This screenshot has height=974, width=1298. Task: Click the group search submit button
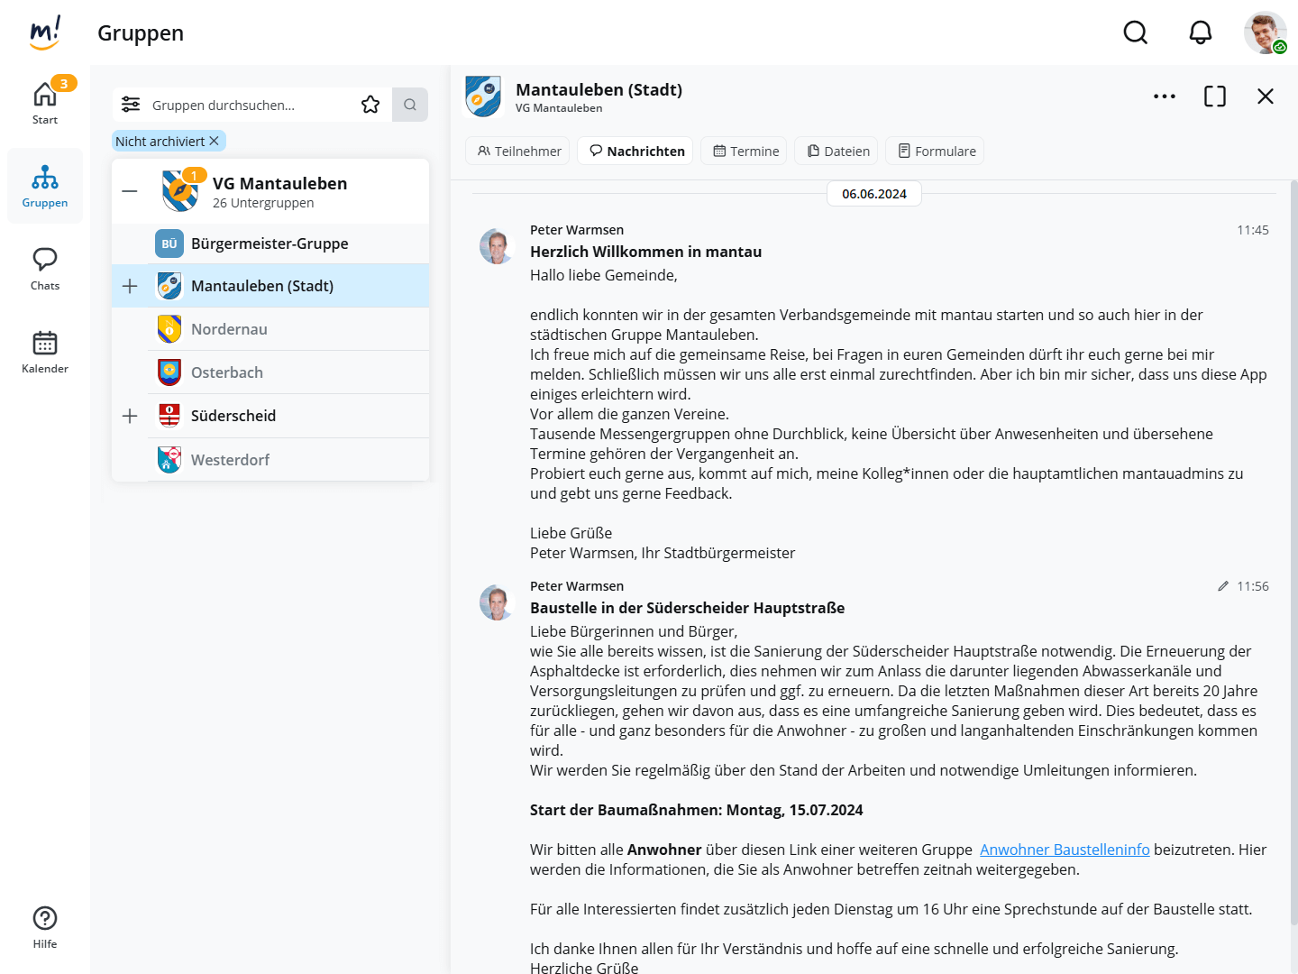pyautogui.click(x=410, y=105)
